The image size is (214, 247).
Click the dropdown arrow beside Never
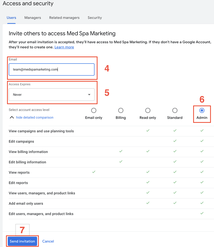click(89, 95)
